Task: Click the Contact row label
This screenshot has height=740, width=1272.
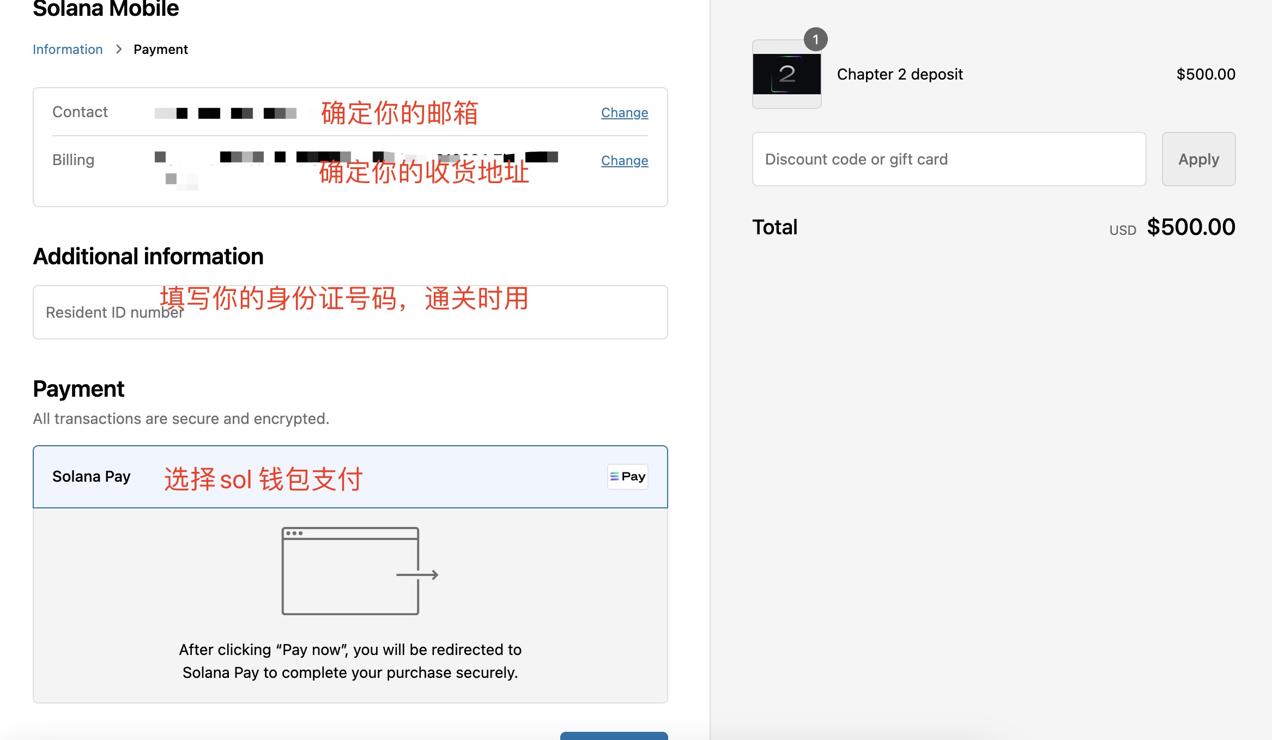Action: tap(80, 112)
